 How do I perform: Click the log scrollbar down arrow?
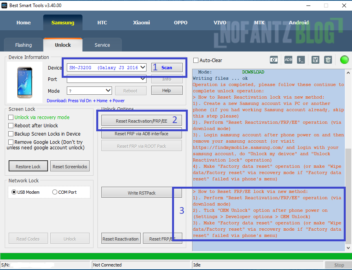tap(348, 248)
